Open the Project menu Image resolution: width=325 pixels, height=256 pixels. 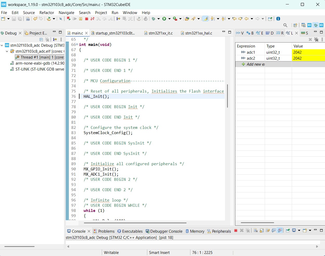coord(101,12)
